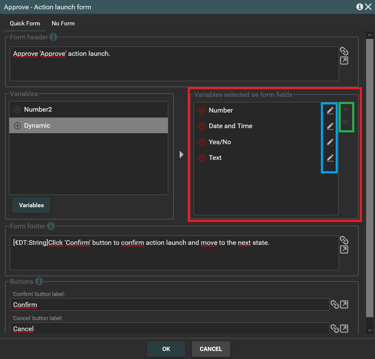Add the Dynamic variable with plus icon
Screen dimensions: 375x359
(x=18, y=126)
